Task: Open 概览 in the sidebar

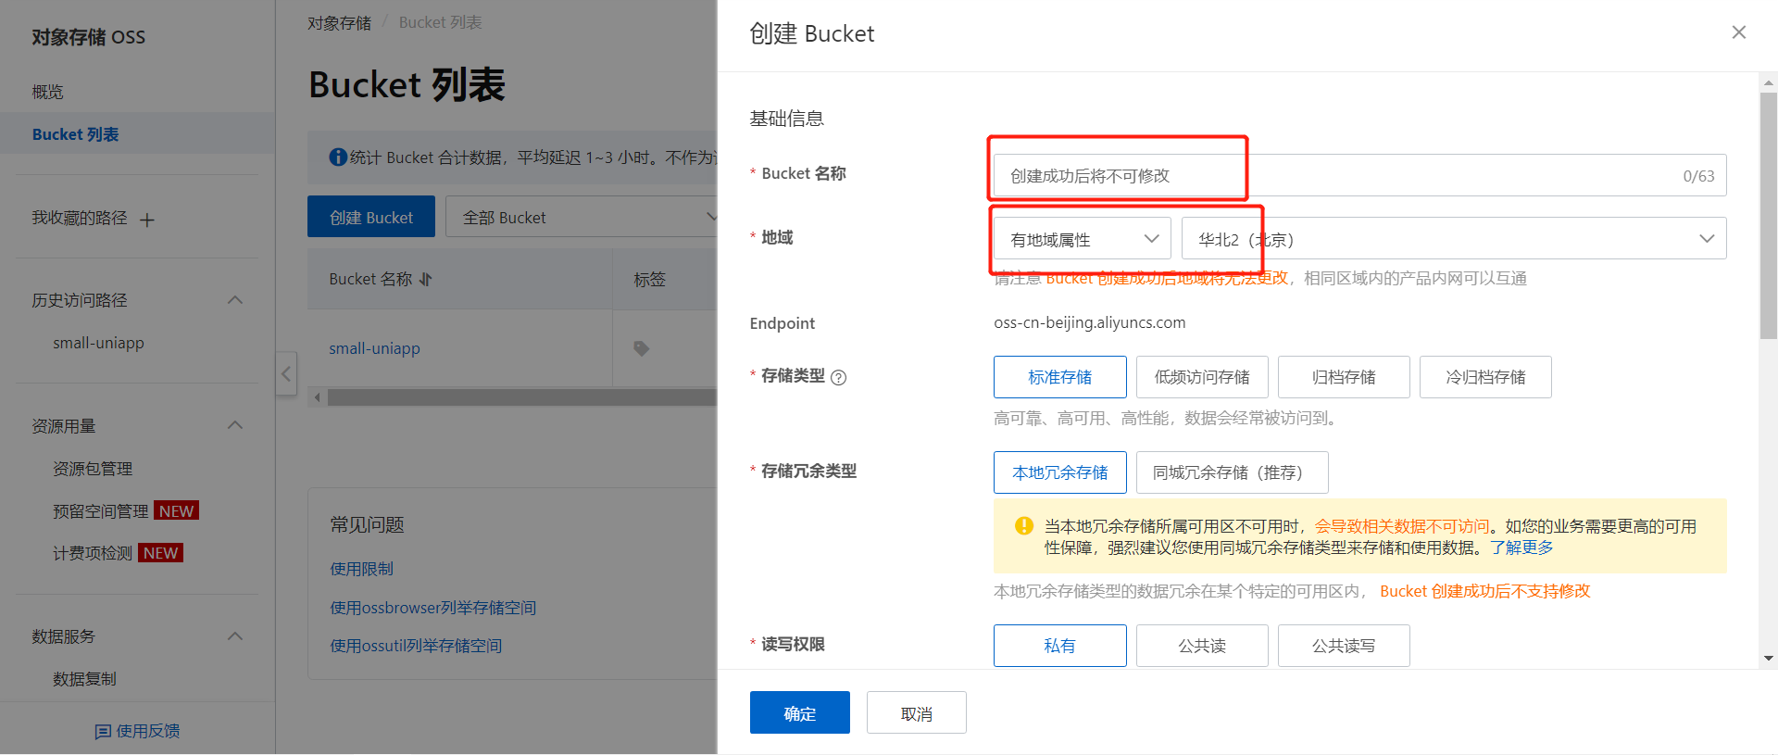Action: [x=48, y=92]
